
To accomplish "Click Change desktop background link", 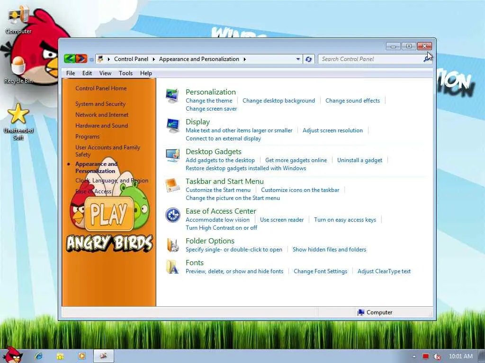I will 278,101.
